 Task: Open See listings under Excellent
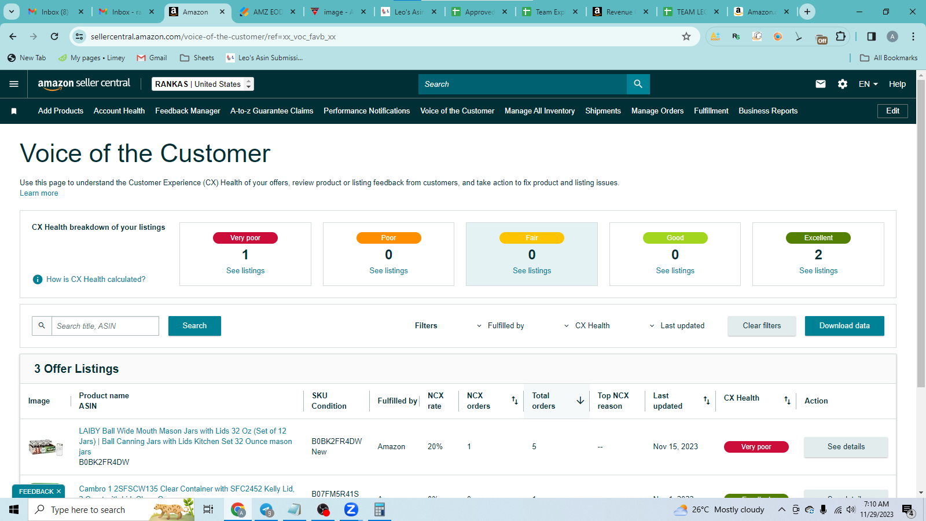point(818,271)
